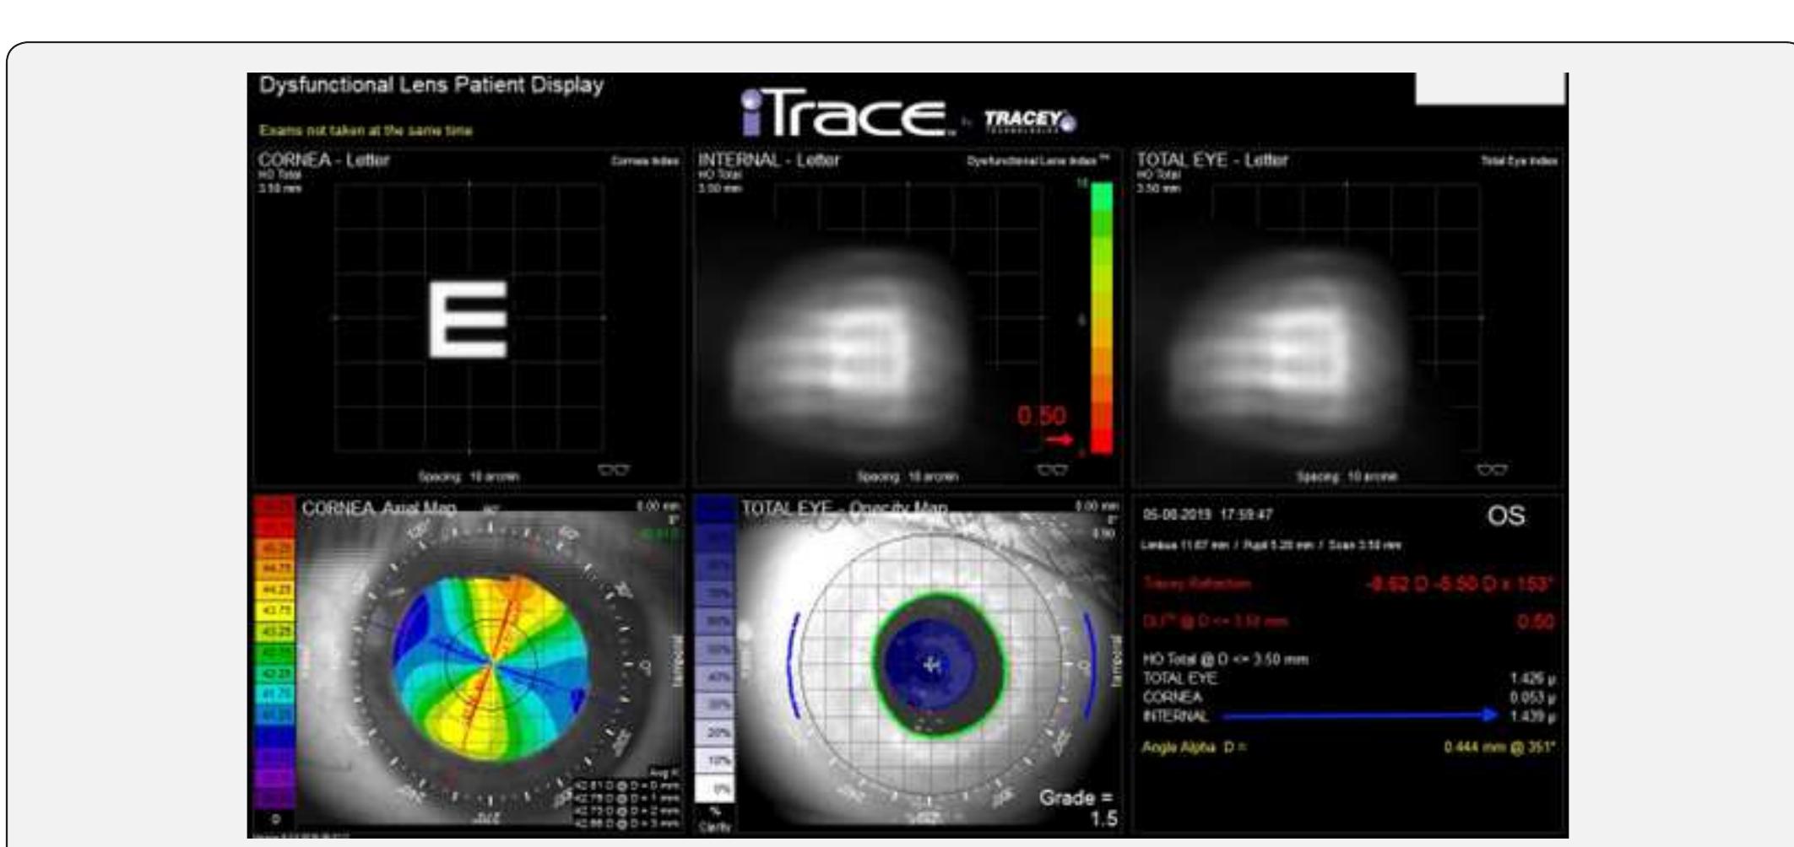Click the 'HO Total @ D <= 3.50 mm' line
Viewport: 1794px width, 847px height.
coord(1226,659)
